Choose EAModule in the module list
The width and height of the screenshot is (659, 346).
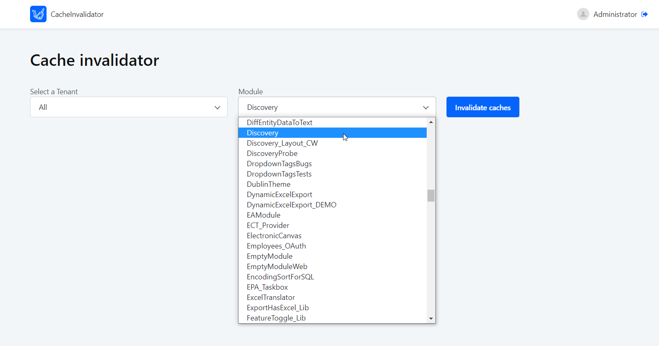(332, 215)
